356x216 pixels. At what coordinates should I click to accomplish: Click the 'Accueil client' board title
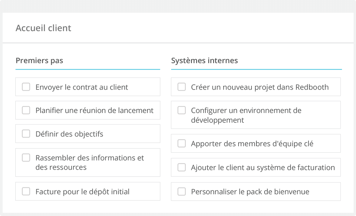[x=44, y=28]
